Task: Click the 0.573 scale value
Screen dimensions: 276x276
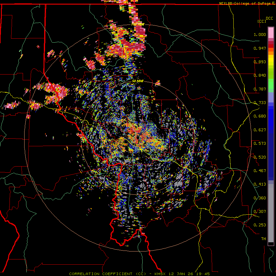Action: click(260, 144)
